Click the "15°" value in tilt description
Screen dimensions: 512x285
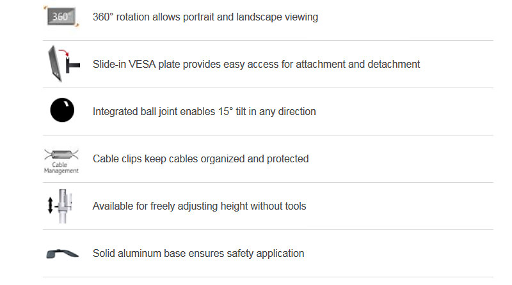point(221,112)
